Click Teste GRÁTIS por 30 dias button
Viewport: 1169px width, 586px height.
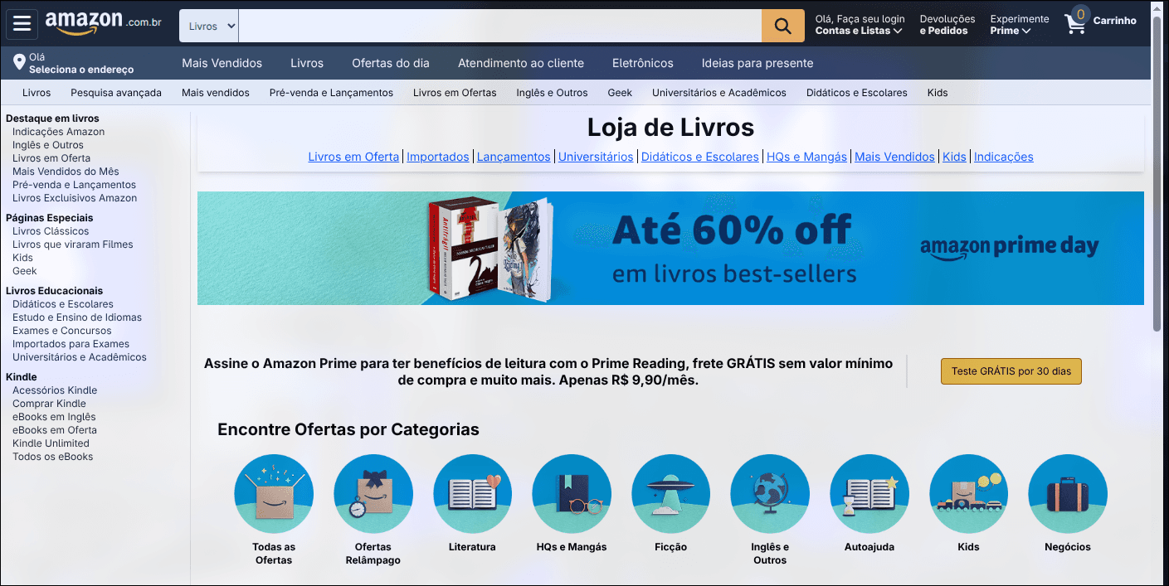pos(1011,371)
